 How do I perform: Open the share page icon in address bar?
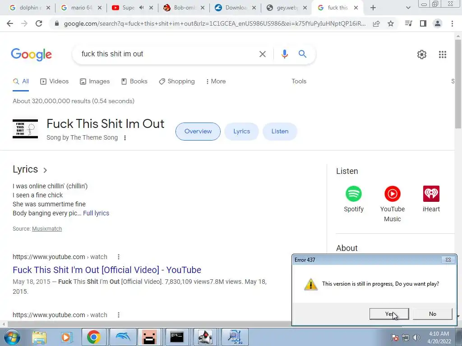[x=376, y=23]
